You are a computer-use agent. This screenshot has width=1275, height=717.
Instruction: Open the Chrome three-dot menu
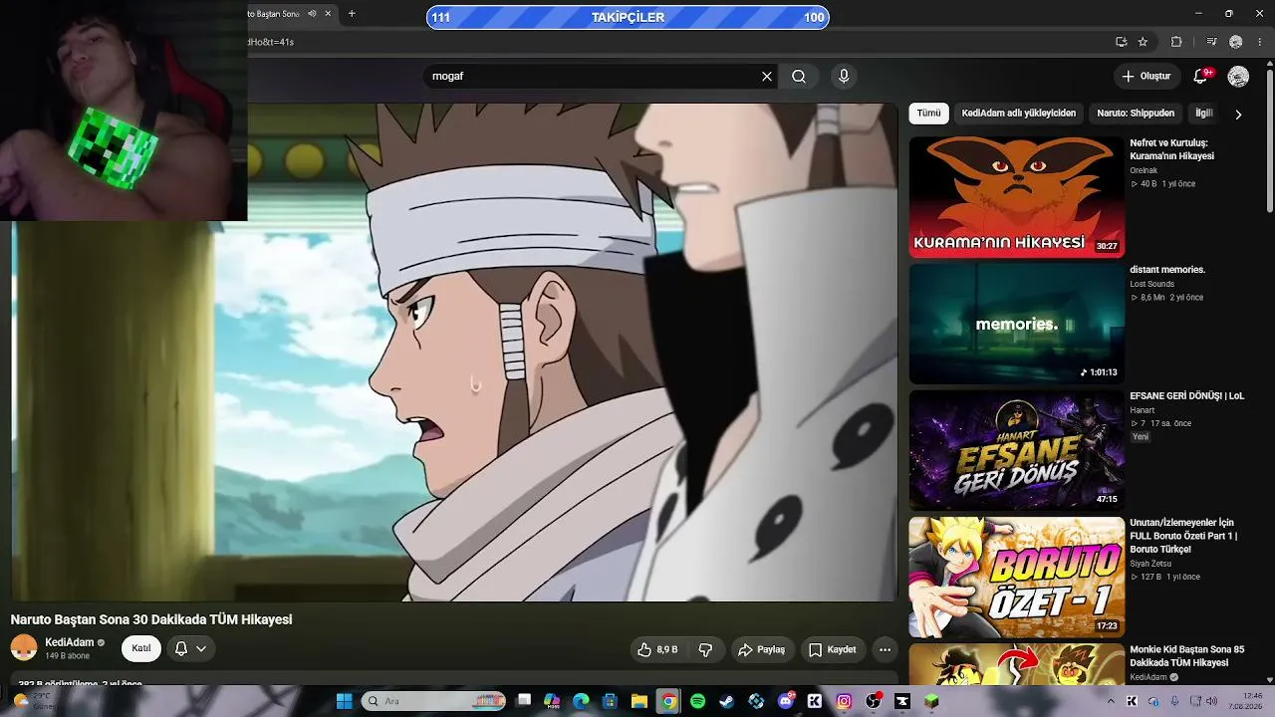point(1260,42)
